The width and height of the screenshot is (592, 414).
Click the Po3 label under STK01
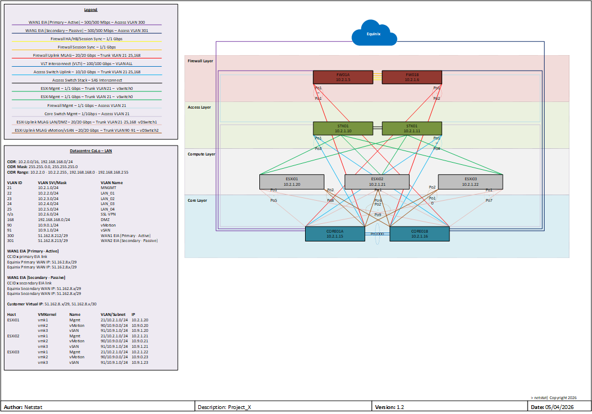pos(318,149)
